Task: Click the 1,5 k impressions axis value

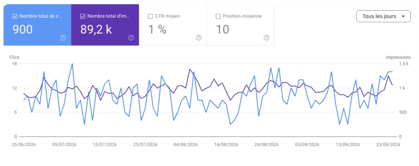Action: (x=404, y=64)
